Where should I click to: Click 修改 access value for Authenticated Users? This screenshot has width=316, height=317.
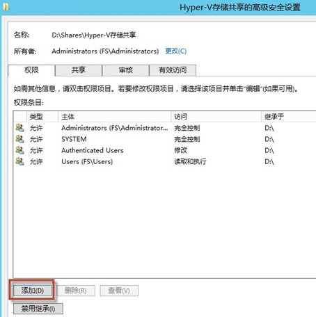(180, 150)
